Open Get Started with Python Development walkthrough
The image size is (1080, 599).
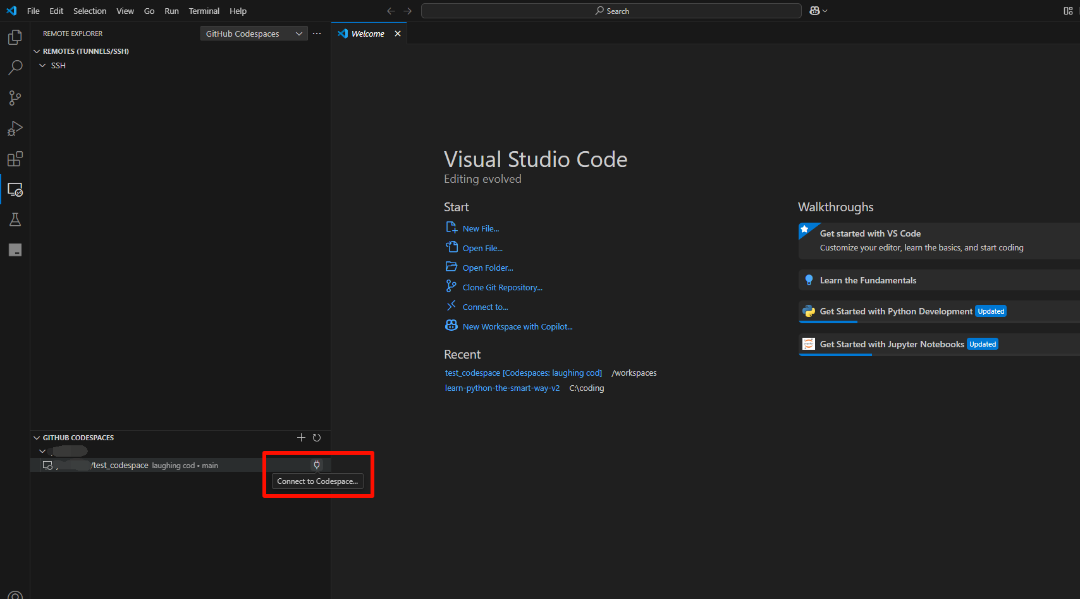tap(939, 312)
